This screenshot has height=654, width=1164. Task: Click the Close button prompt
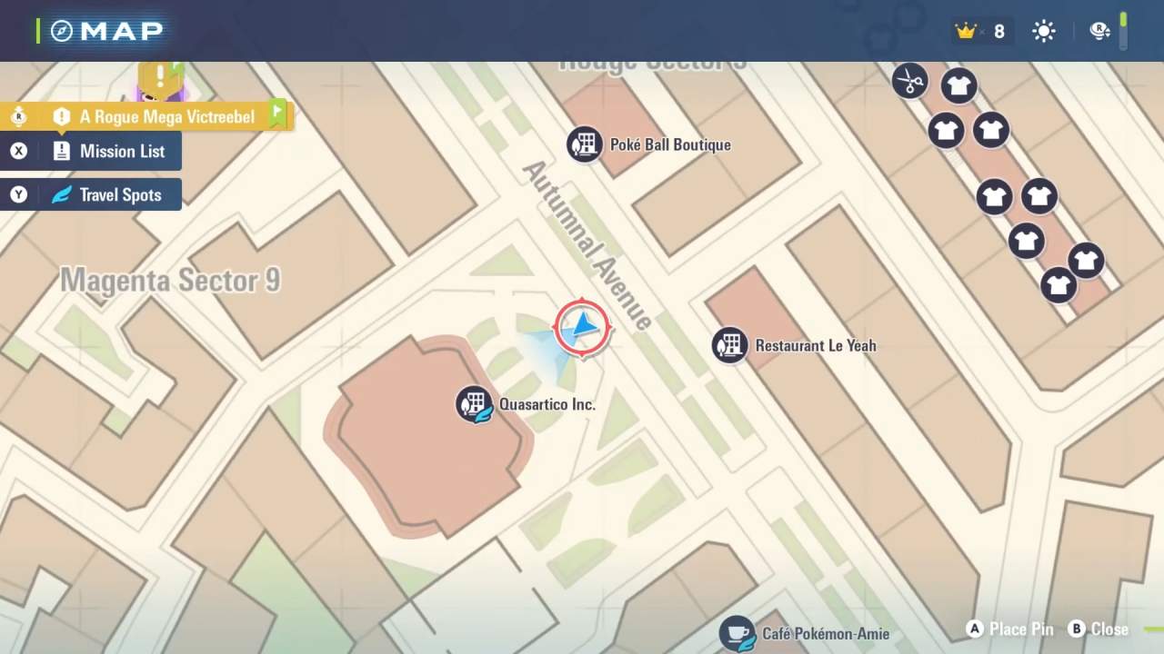point(1099,629)
